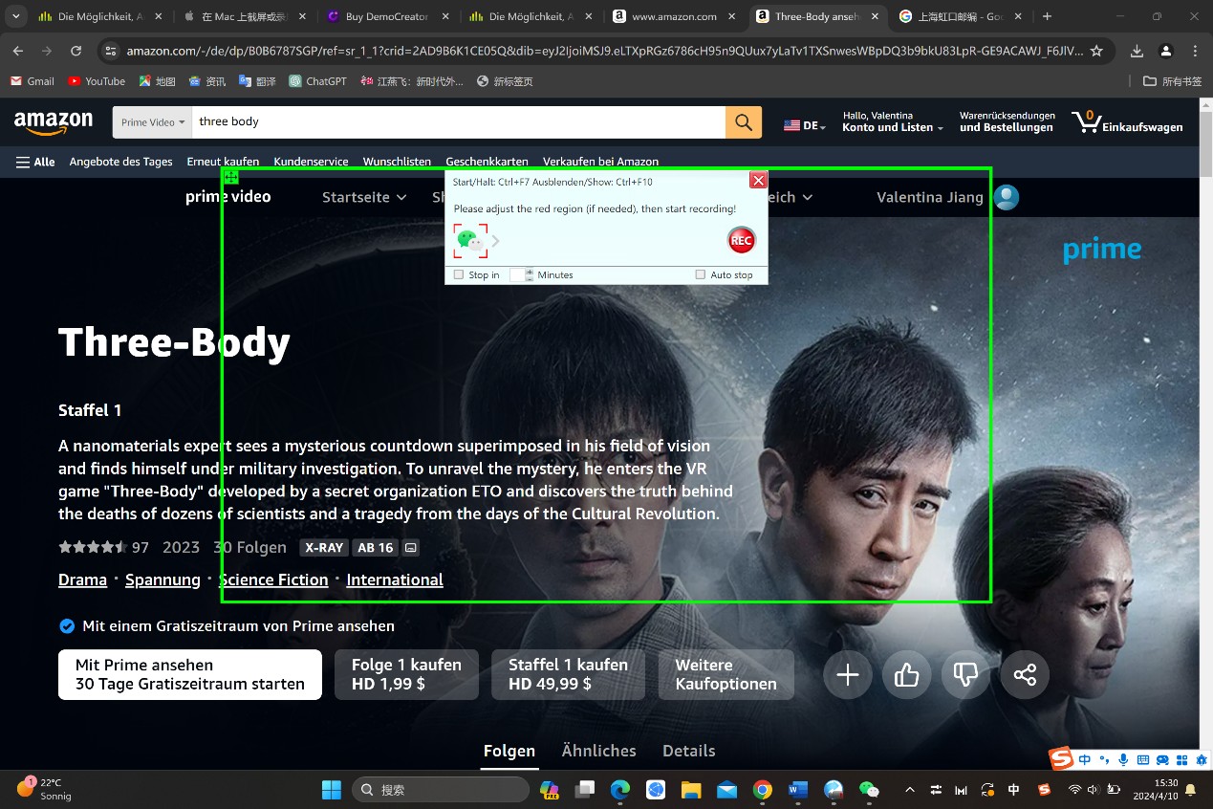
Task: Click Staffel 1 kaufen HD 49,99 $
Action: click(568, 675)
